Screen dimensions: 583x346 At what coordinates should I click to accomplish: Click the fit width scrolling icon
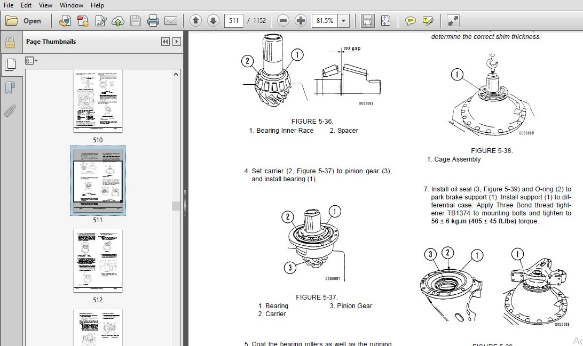(x=367, y=21)
